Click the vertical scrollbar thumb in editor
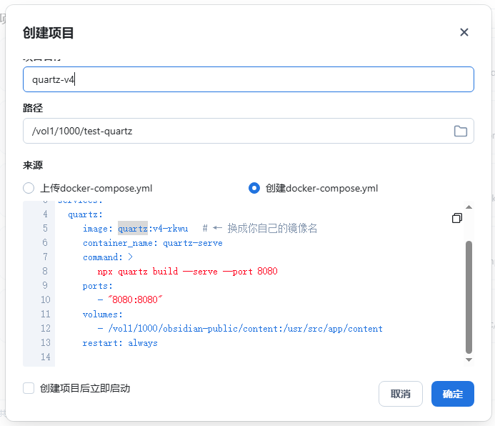Viewport: 495px width, 426px height. [469, 297]
